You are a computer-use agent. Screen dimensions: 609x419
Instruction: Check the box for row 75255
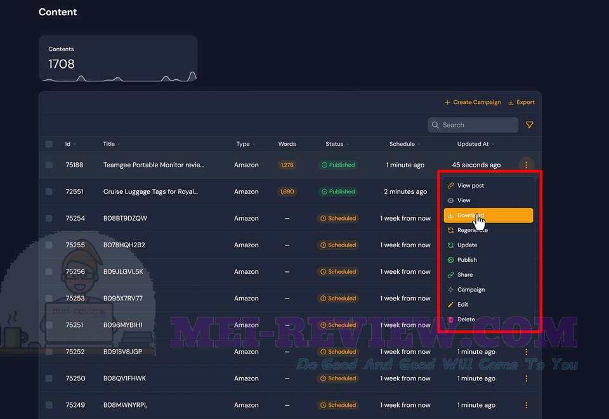pyautogui.click(x=49, y=245)
